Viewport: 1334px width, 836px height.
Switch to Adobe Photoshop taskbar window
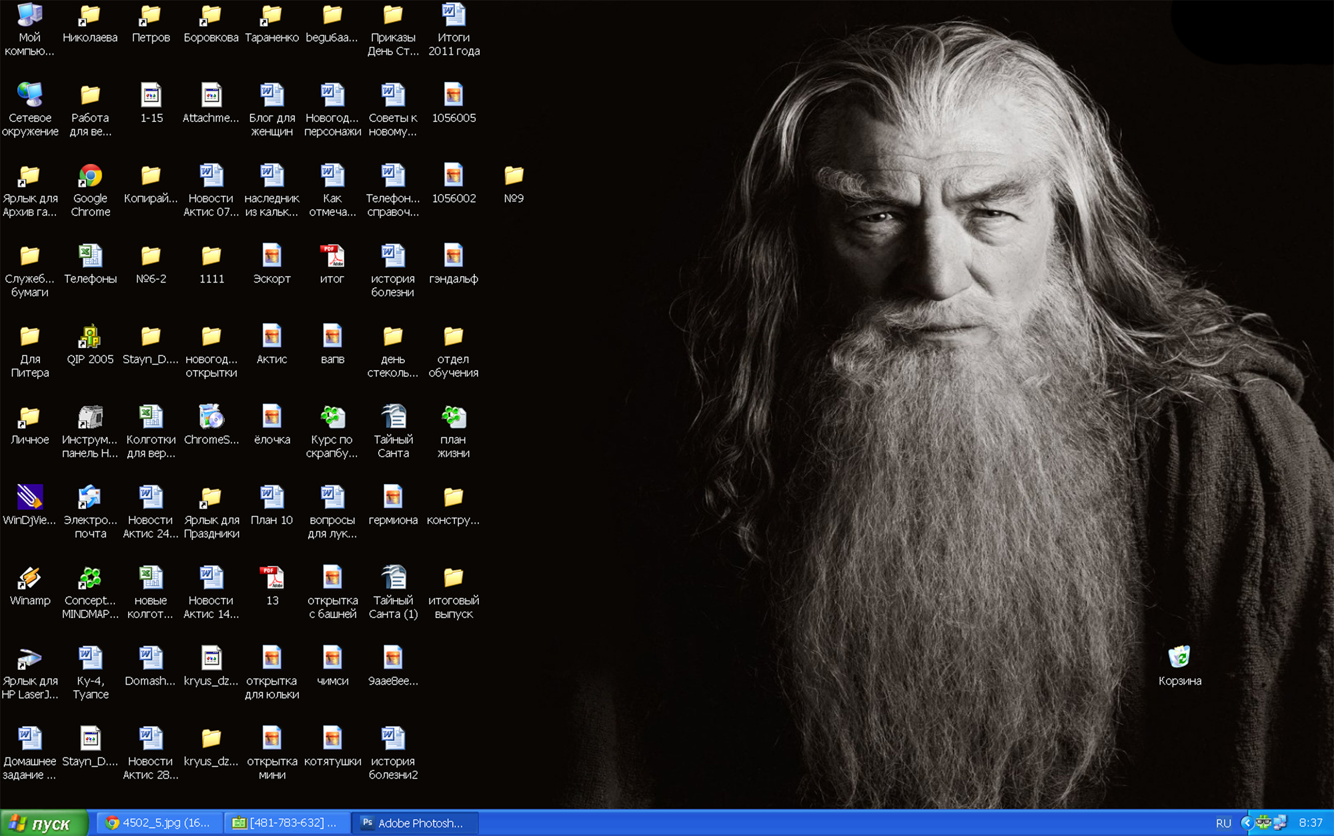point(416,823)
